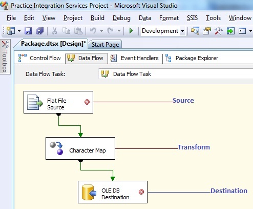Open the File menu
Screen dimensions: 253x209
(11, 18)
